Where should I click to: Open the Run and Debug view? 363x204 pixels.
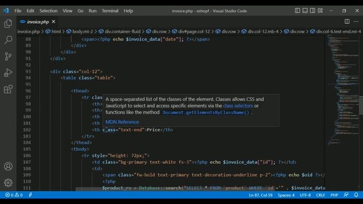click(x=8, y=73)
